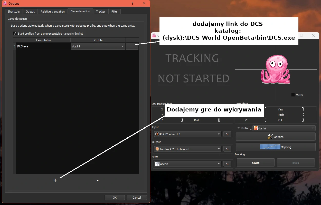Select the DCS.exe executable cell

[x=43, y=46]
